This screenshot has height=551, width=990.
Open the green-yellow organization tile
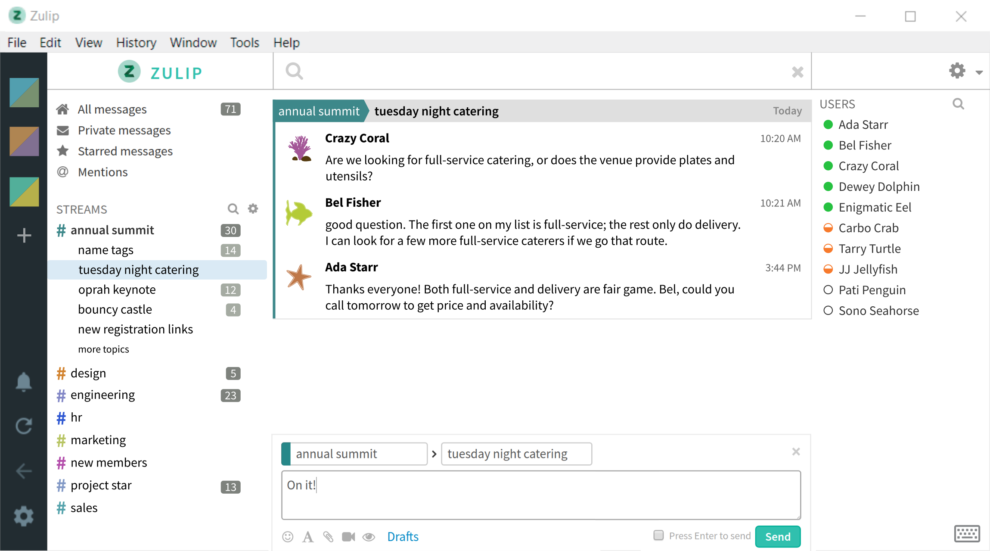24,192
